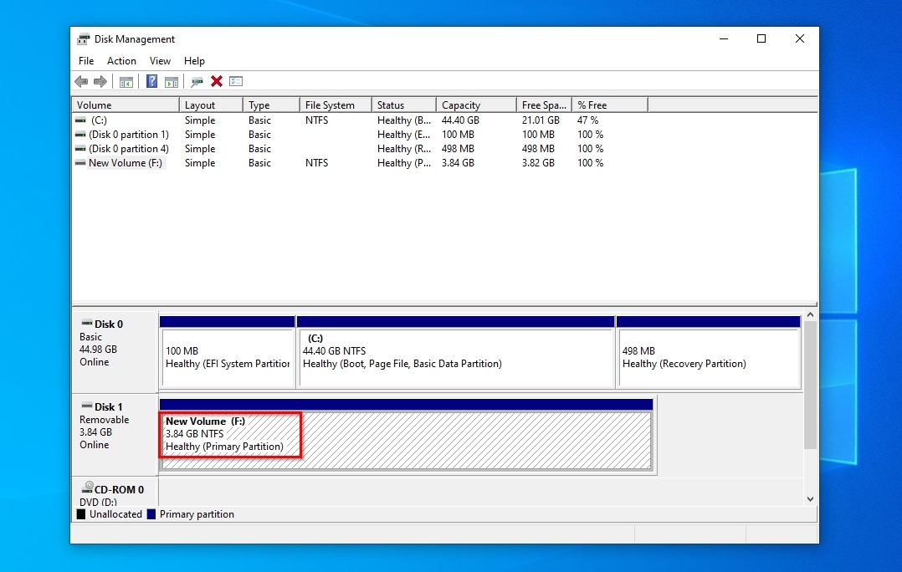Viewport: 902px width, 572px height.
Task: Sort by the Capacity column header
Action: tap(476, 105)
